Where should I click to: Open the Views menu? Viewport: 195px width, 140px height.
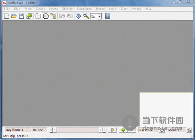pos(28,9)
